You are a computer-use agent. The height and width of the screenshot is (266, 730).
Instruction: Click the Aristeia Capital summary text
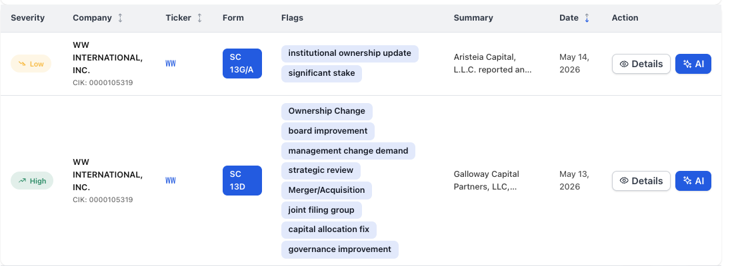pyautogui.click(x=493, y=64)
